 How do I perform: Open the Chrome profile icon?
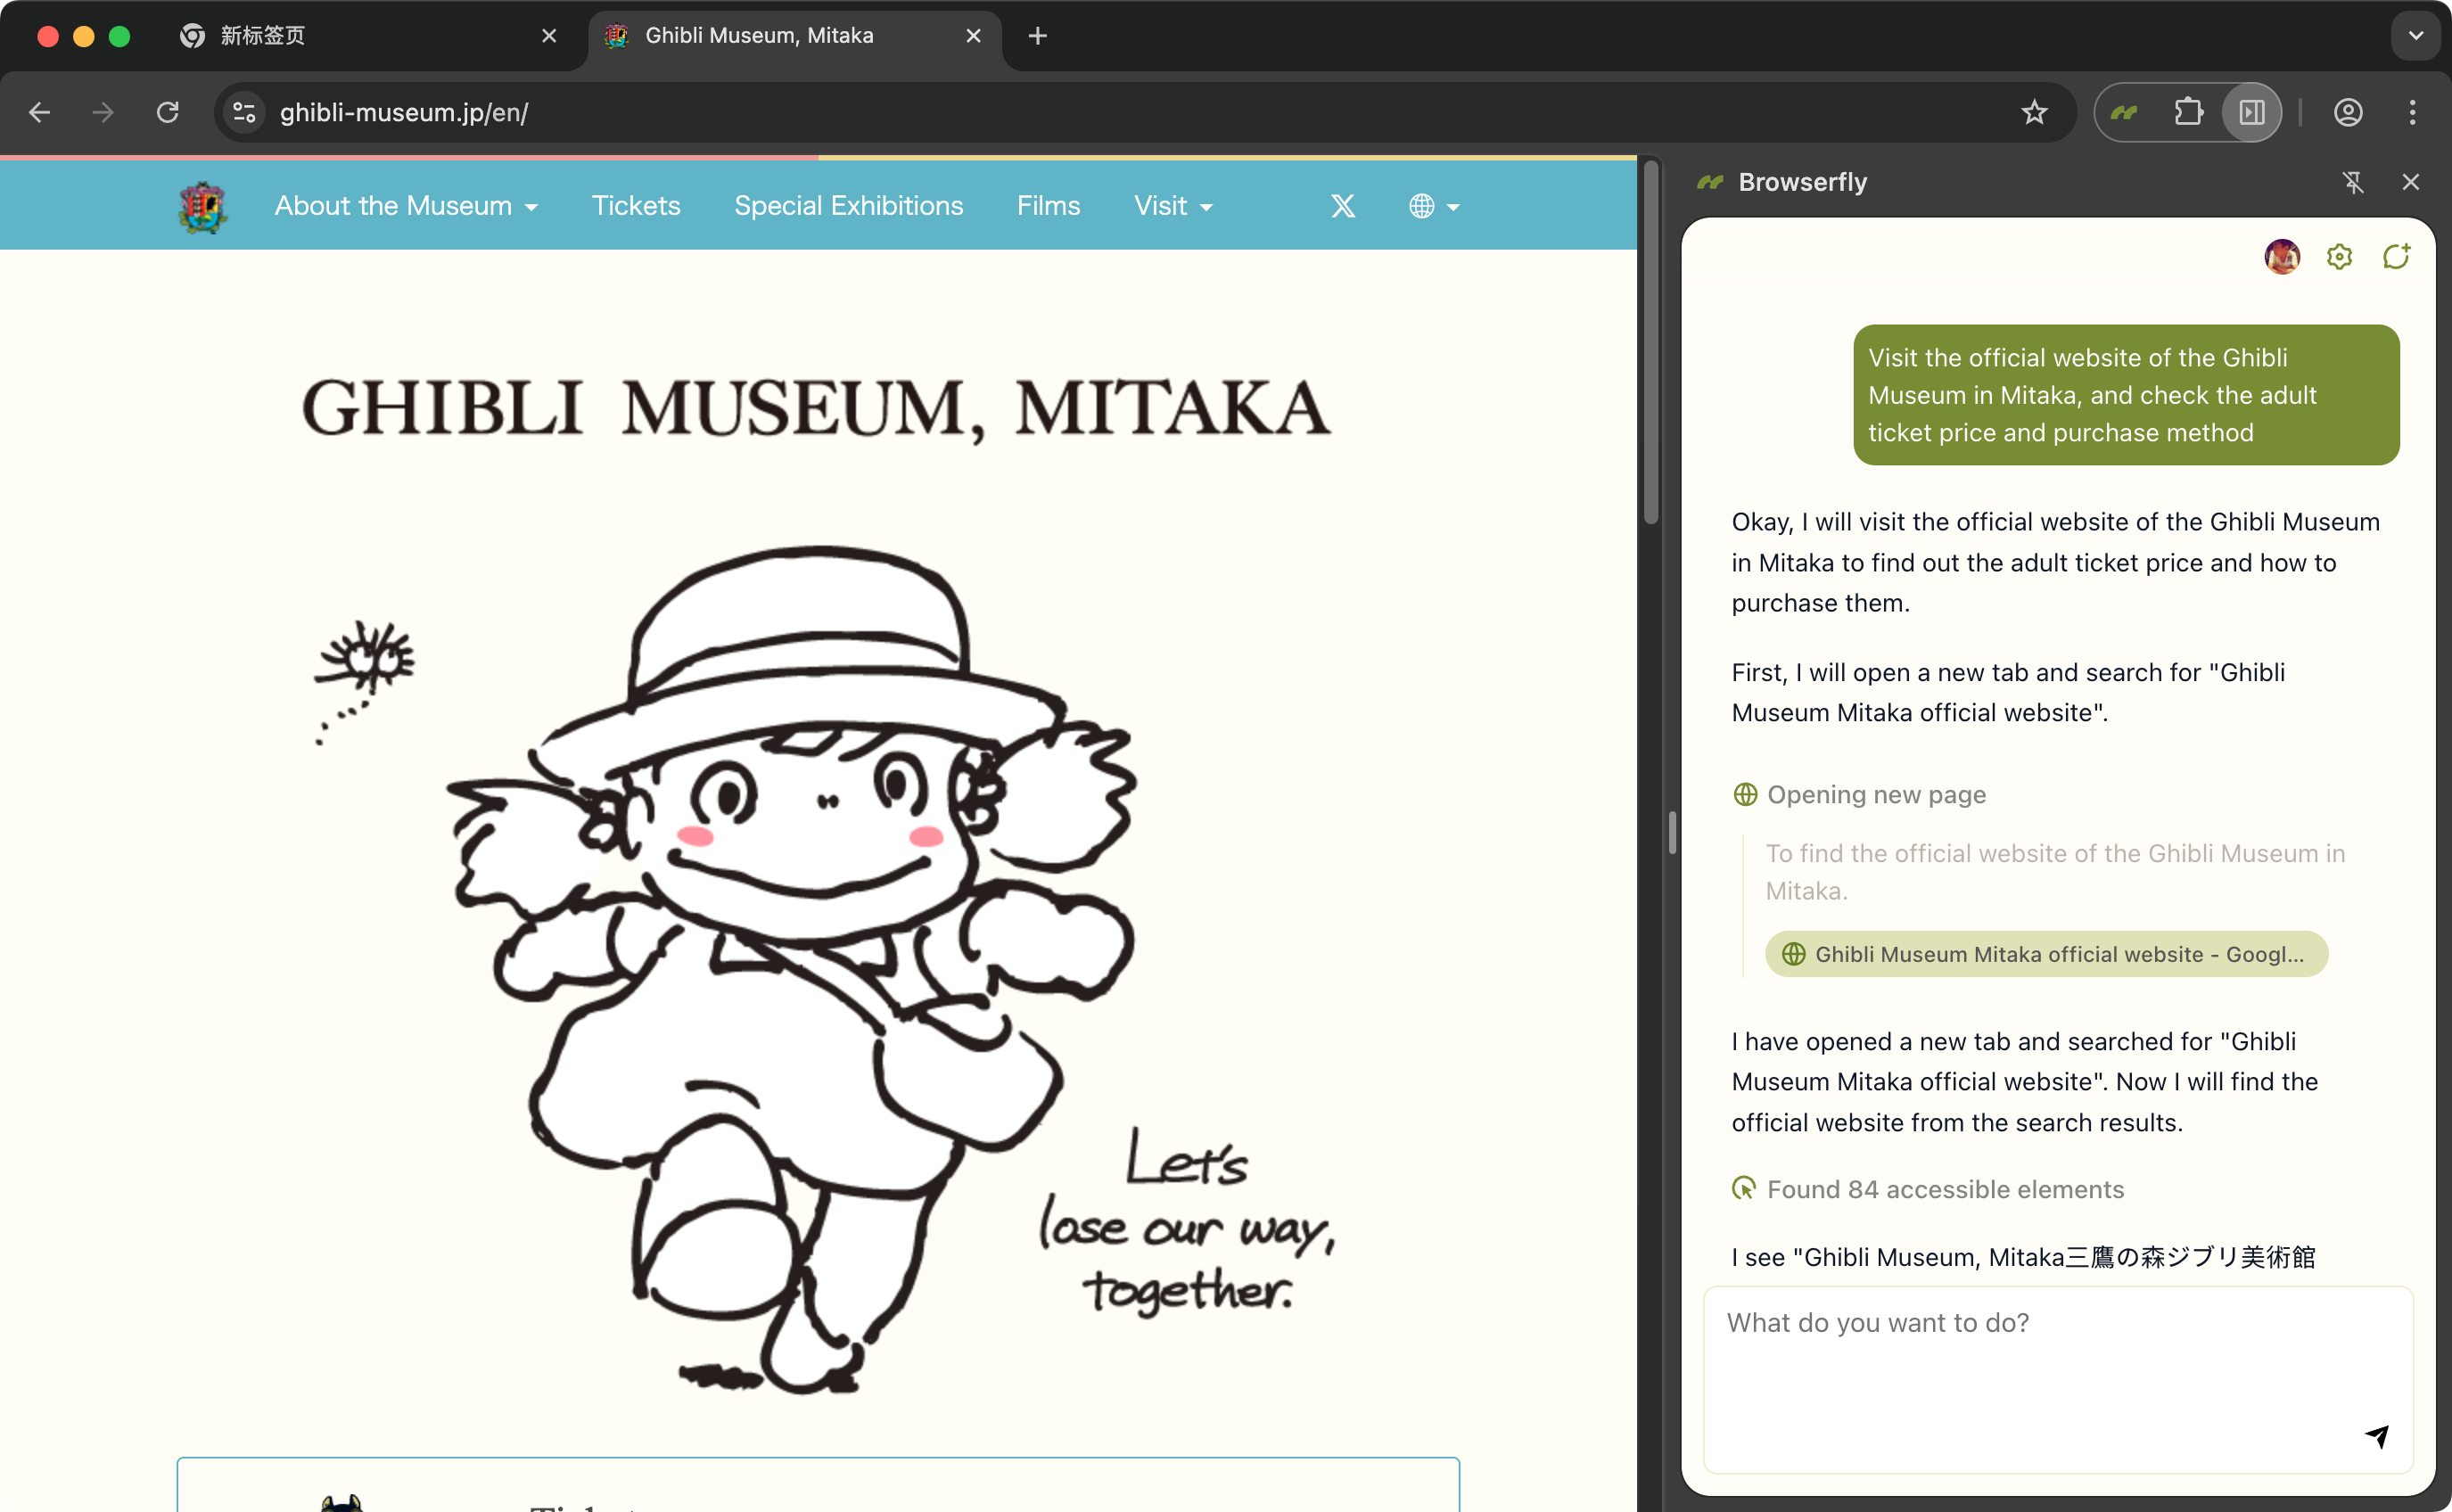pyautogui.click(x=2348, y=112)
